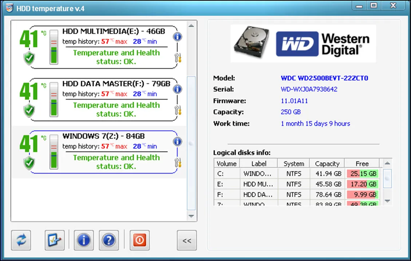
Task: Open the help dialog
Action: [108, 240]
